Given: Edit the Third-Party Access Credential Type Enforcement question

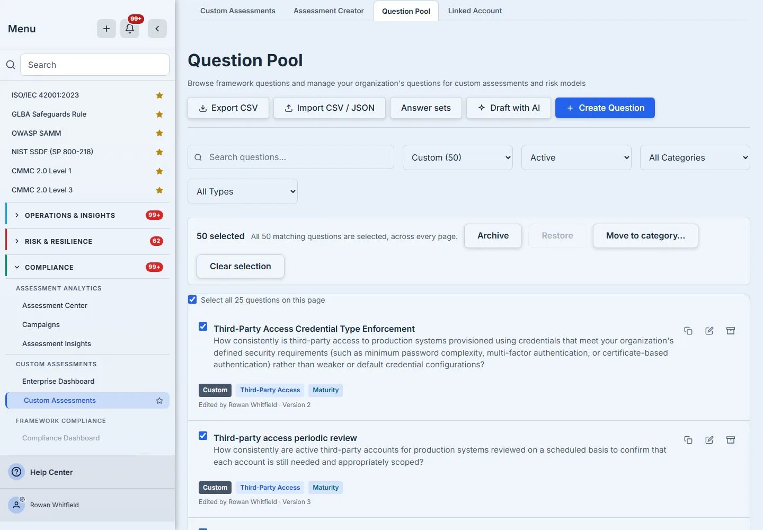Looking at the screenshot, I should point(709,331).
